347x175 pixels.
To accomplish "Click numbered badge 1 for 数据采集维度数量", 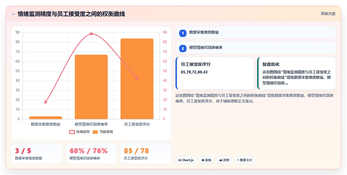I will pos(183,33).
